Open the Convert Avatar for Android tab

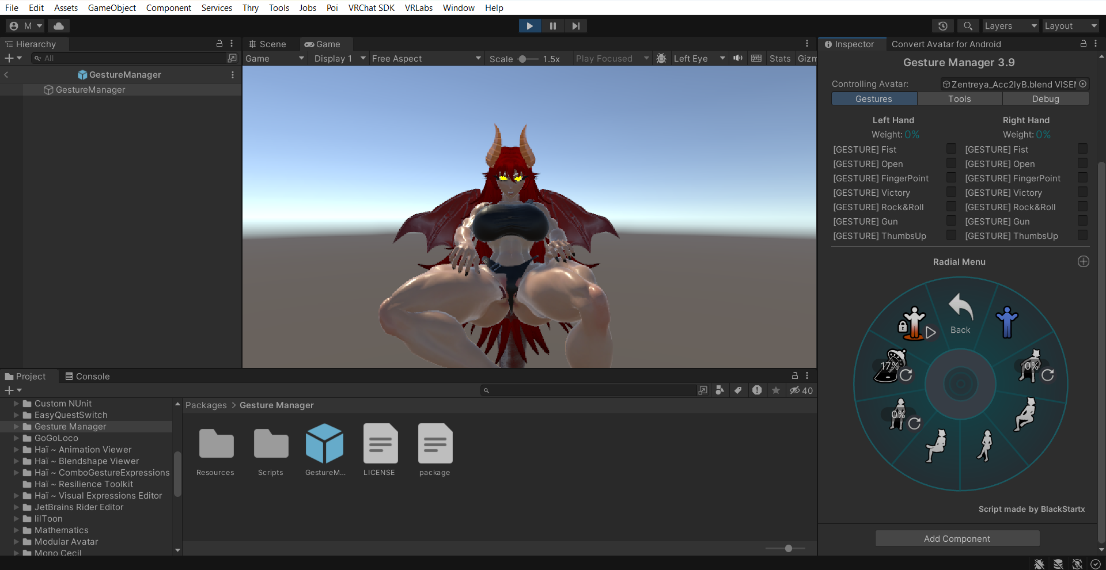coord(946,44)
